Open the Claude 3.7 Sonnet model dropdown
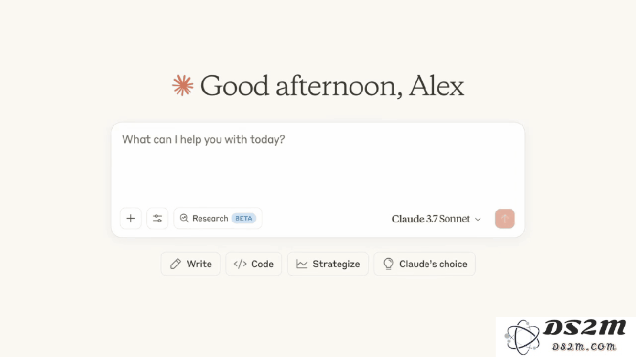Image resolution: width=636 pixels, height=357 pixels. 436,219
